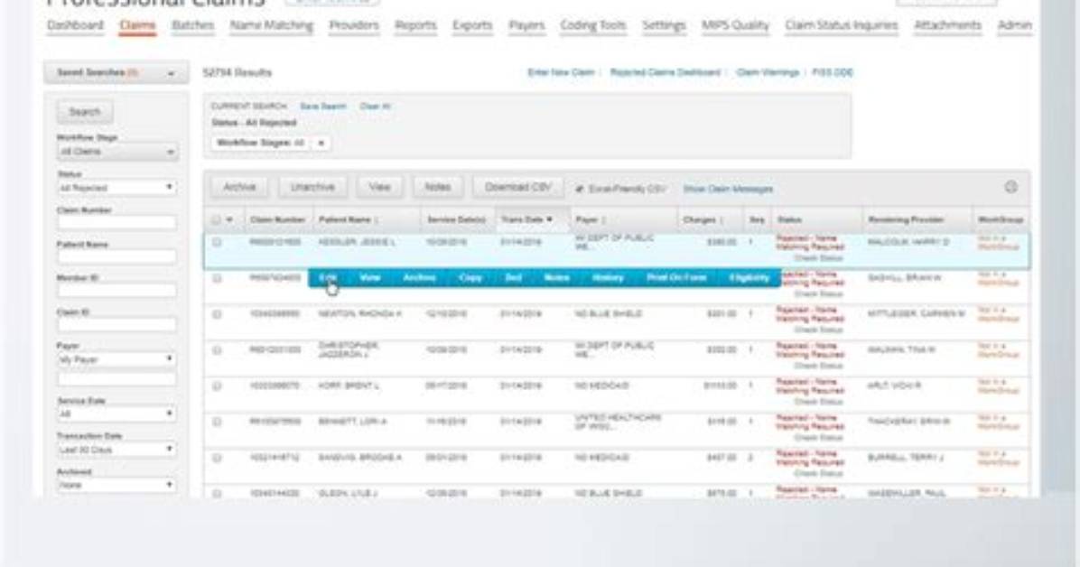Tick the select-all checkbox in table header
Image resolution: width=1080 pixels, height=567 pixels.
[x=217, y=219]
